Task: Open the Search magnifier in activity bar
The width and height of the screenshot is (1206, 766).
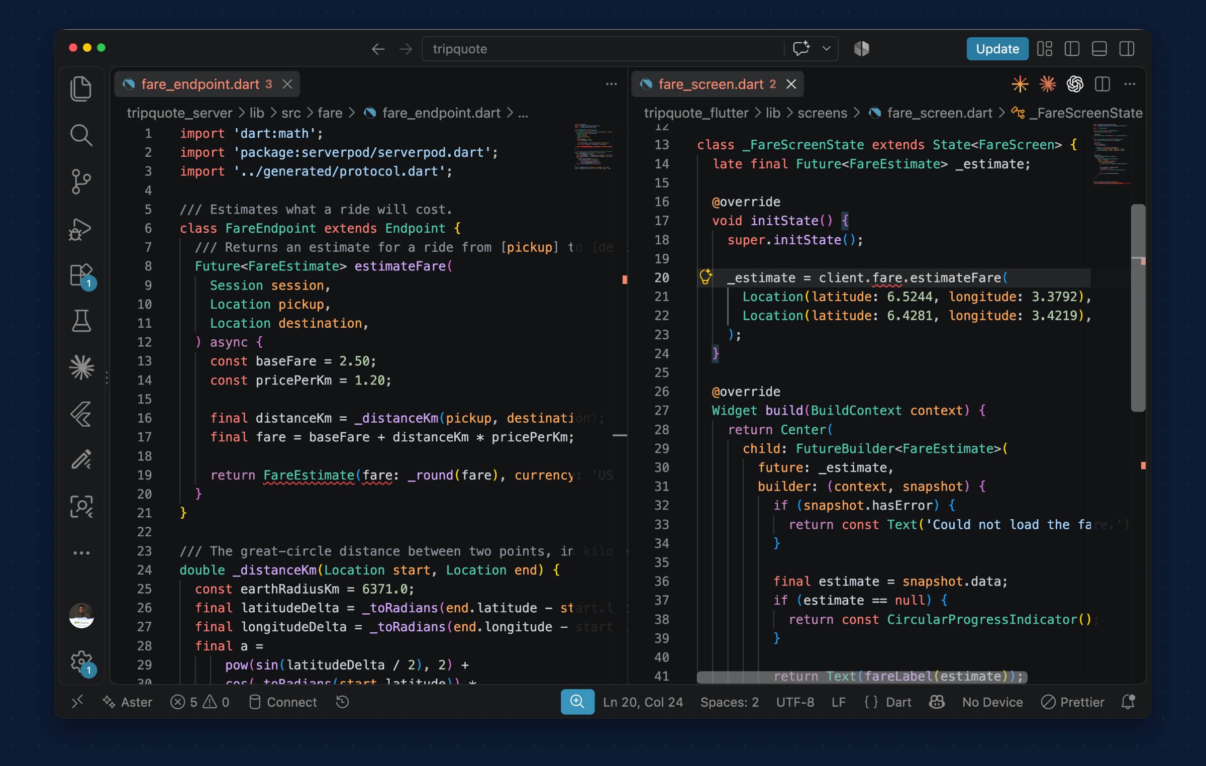Action: tap(81, 135)
